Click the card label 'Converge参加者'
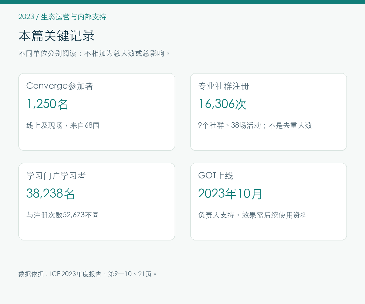Image resolution: width=365 pixels, height=304 pixels. 60,86
